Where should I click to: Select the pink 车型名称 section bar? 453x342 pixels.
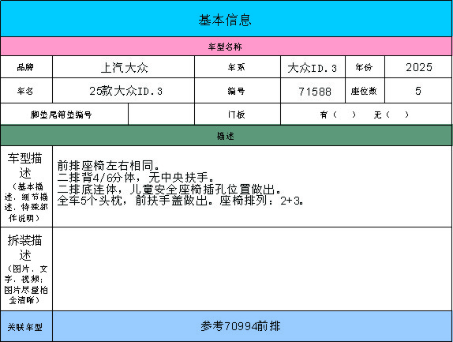pyautogui.click(x=226, y=47)
